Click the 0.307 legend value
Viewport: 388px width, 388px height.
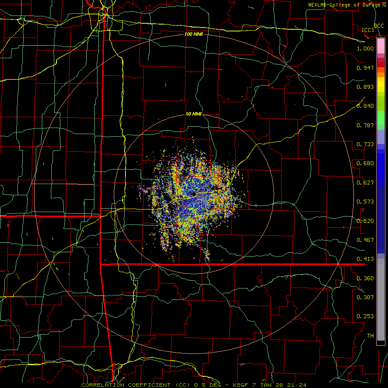(x=365, y=297)
